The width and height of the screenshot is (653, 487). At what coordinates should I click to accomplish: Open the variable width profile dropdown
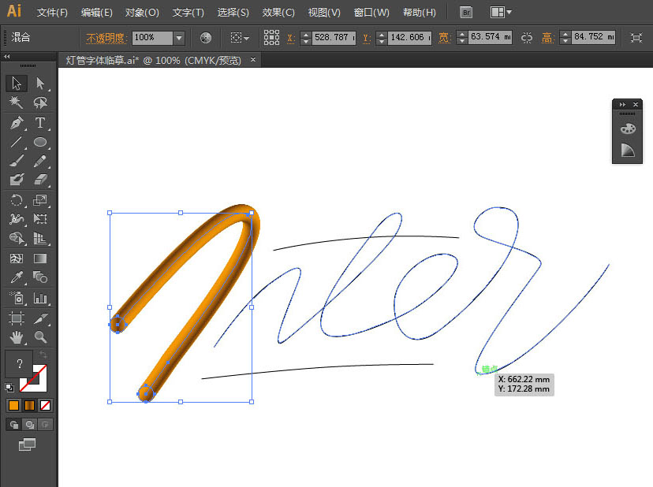(245, 37)
